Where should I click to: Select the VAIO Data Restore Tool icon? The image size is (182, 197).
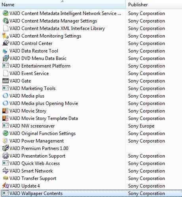[x=6, y=51]
